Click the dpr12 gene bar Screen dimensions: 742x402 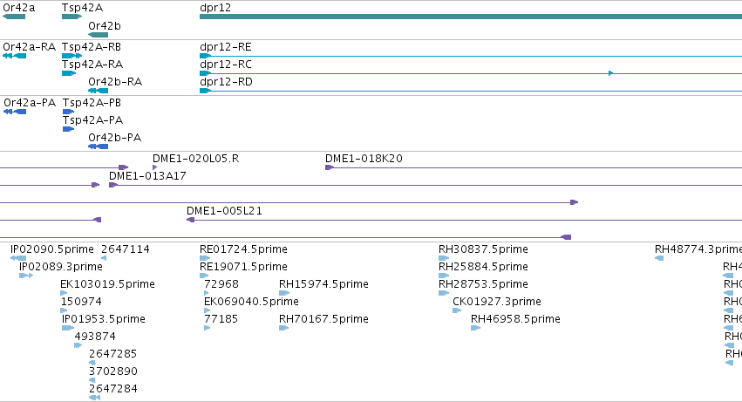(471, 17)
